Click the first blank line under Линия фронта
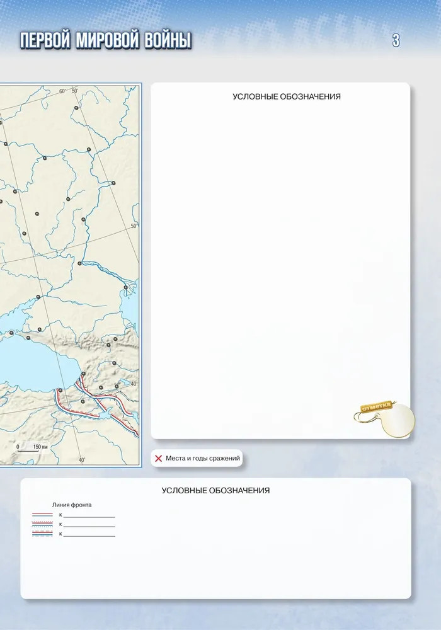 click(89, 516)
